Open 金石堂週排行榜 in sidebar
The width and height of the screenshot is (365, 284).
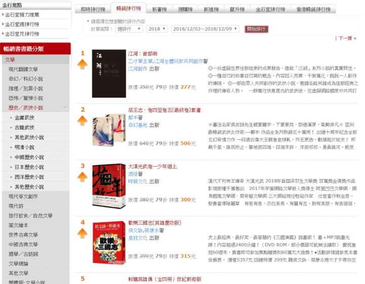click(22, 24)
